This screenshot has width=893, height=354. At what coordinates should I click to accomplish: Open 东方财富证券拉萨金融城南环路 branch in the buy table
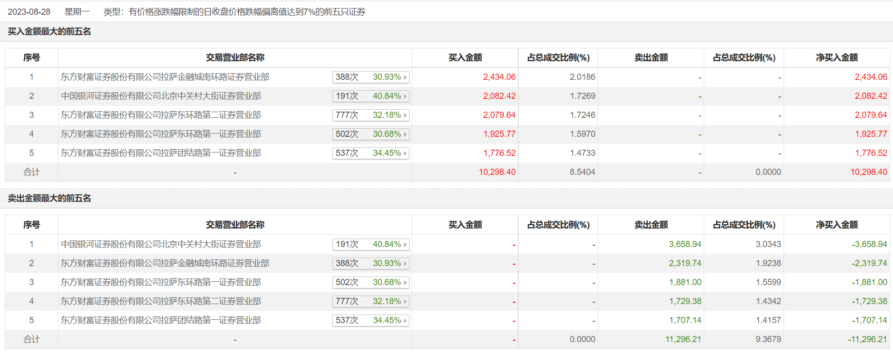click(165, 77)
